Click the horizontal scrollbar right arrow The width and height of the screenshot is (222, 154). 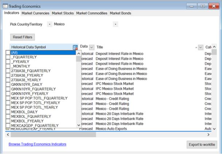click(209, 134)
